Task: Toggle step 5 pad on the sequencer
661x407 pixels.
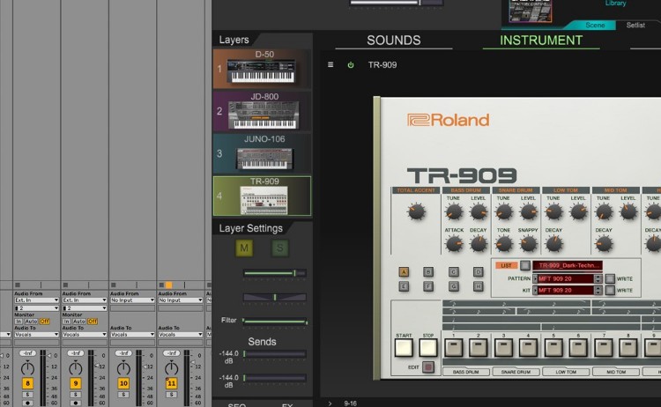Action: pos(553,348)
